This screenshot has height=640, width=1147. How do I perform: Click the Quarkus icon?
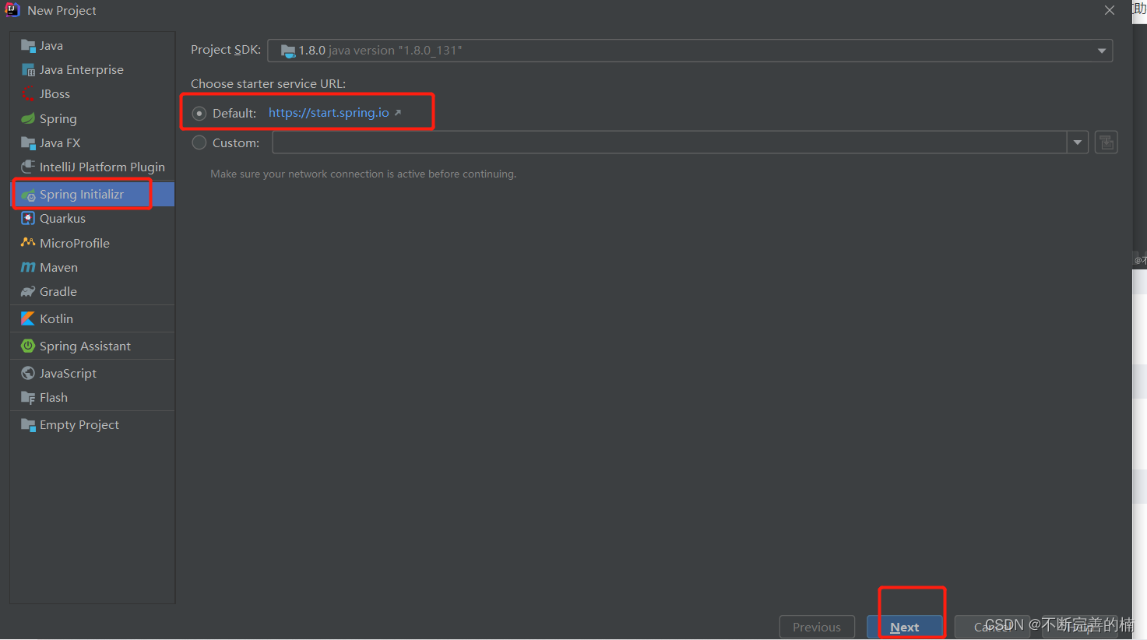point(28,219)
